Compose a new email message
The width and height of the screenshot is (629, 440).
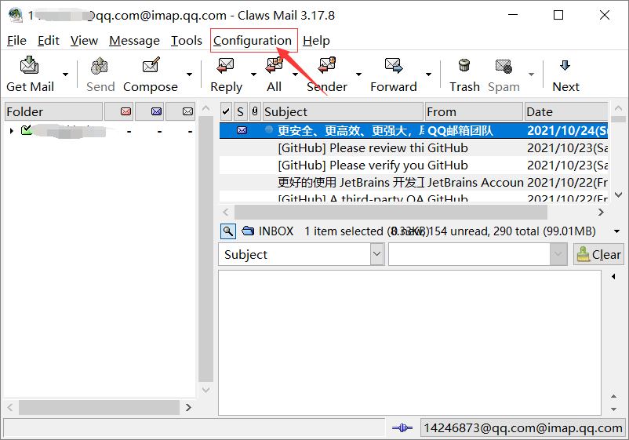coord(151,75)
